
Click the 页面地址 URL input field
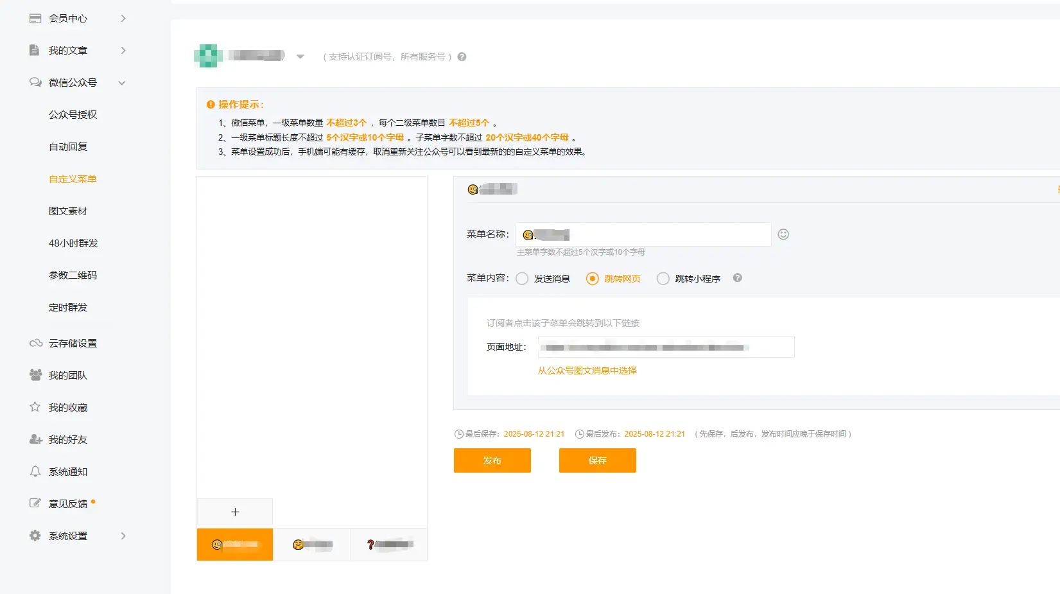665,347
